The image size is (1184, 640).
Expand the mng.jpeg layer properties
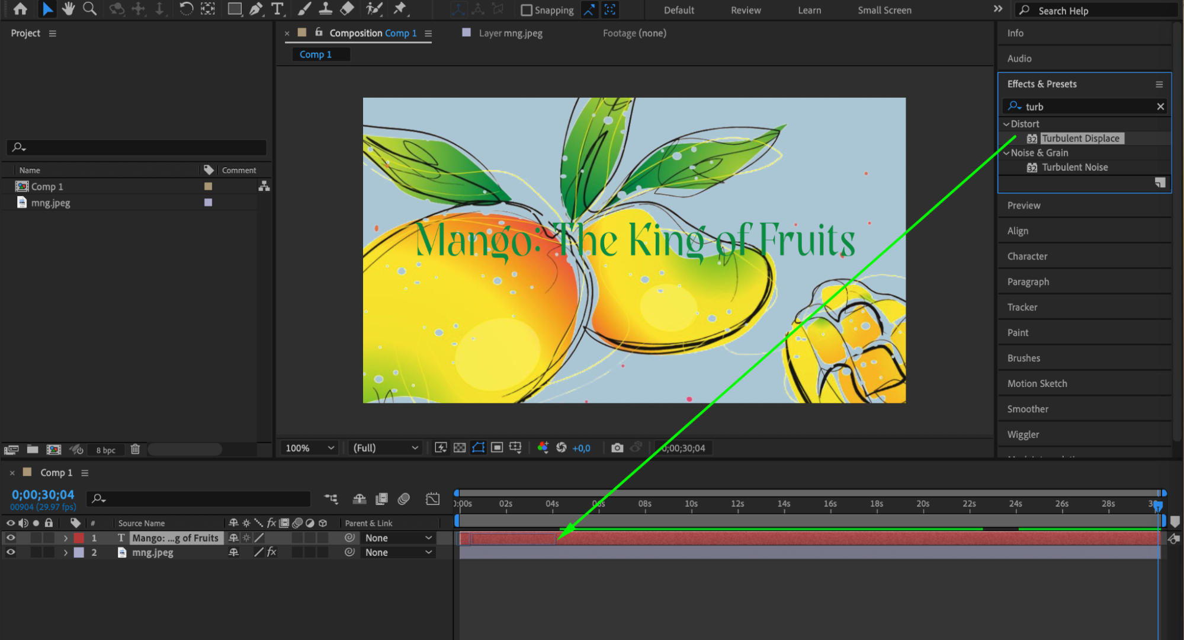(66, 552)
